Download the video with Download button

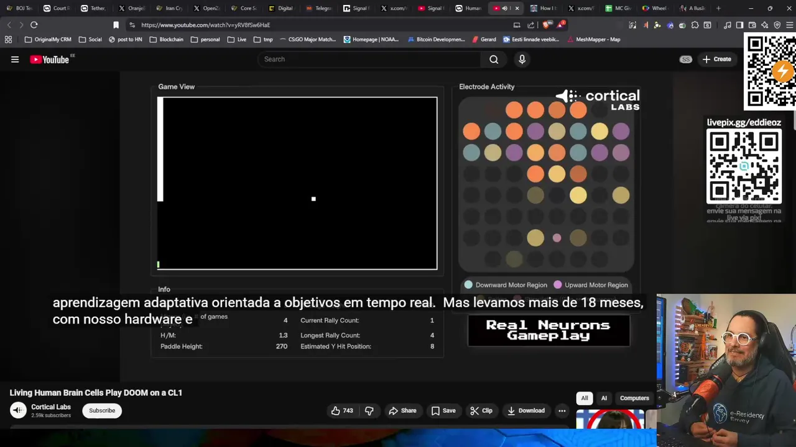pyautogui.click(x=526, y=410)
